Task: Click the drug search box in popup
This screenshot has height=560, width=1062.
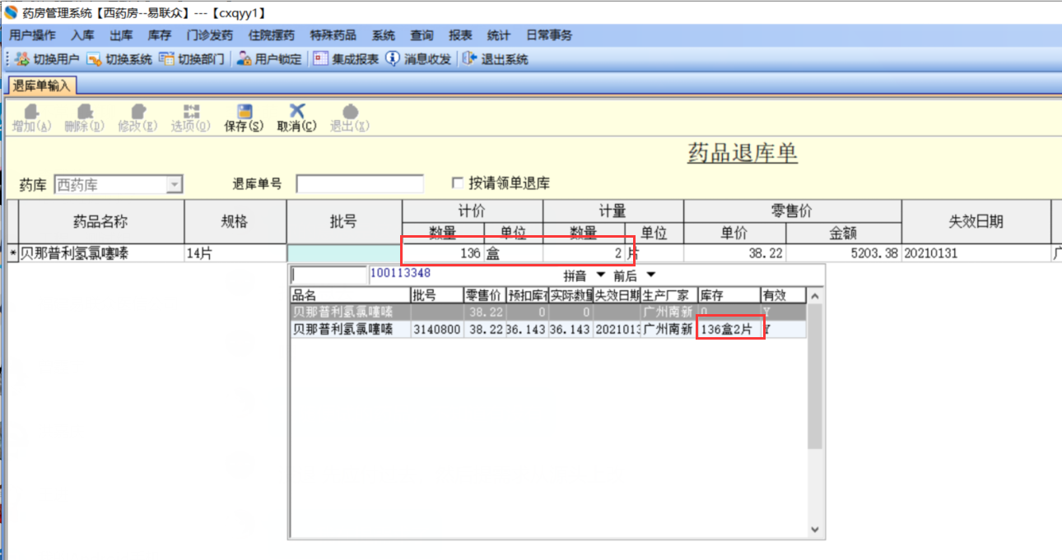Action: coord(328,275)
